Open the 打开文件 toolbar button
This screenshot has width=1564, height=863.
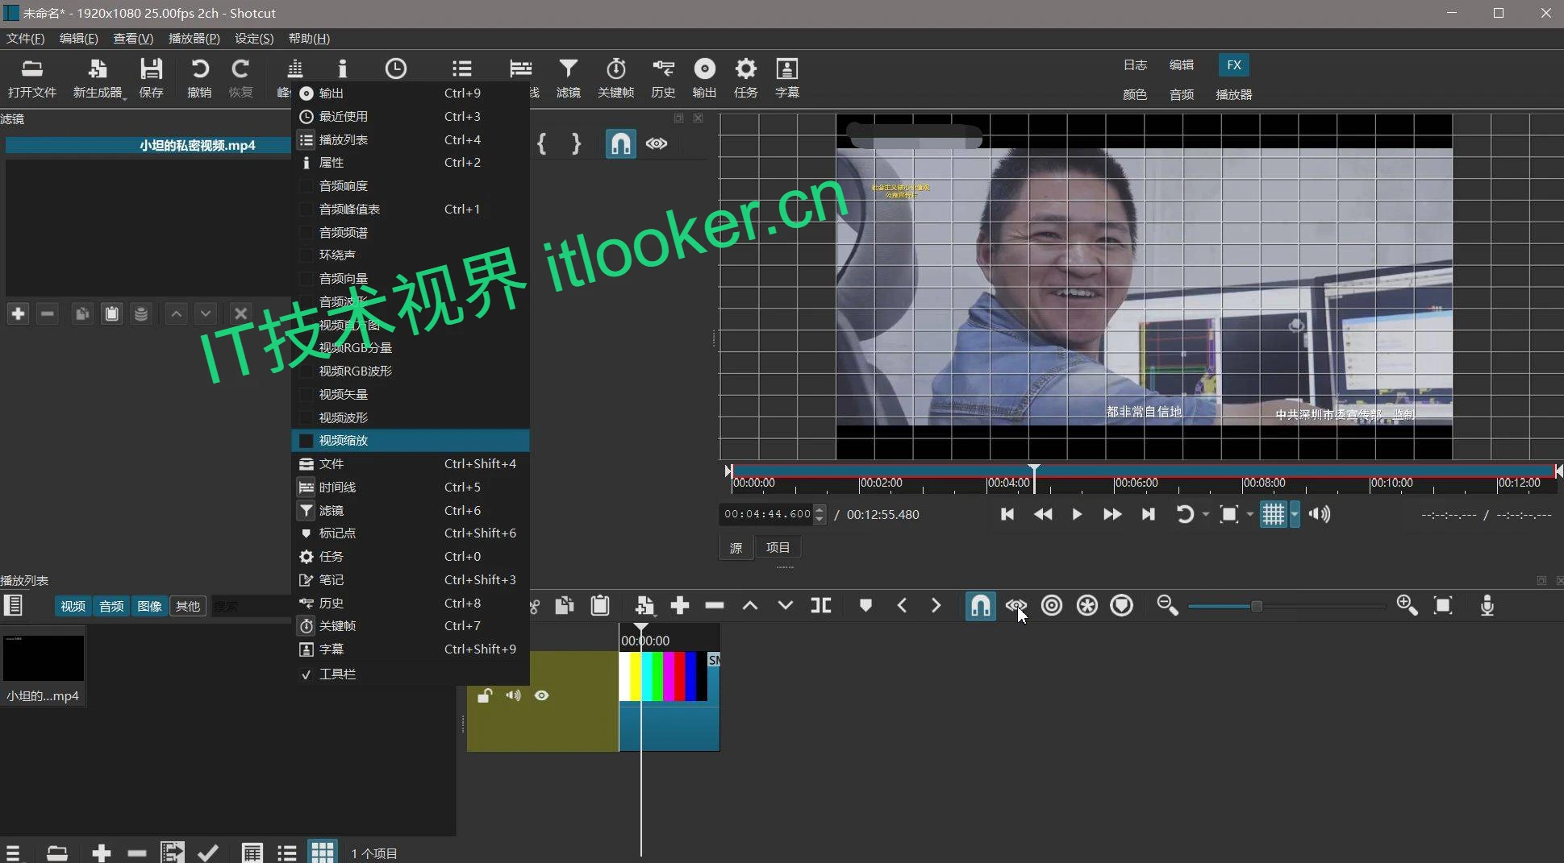(x=32, y=78)
